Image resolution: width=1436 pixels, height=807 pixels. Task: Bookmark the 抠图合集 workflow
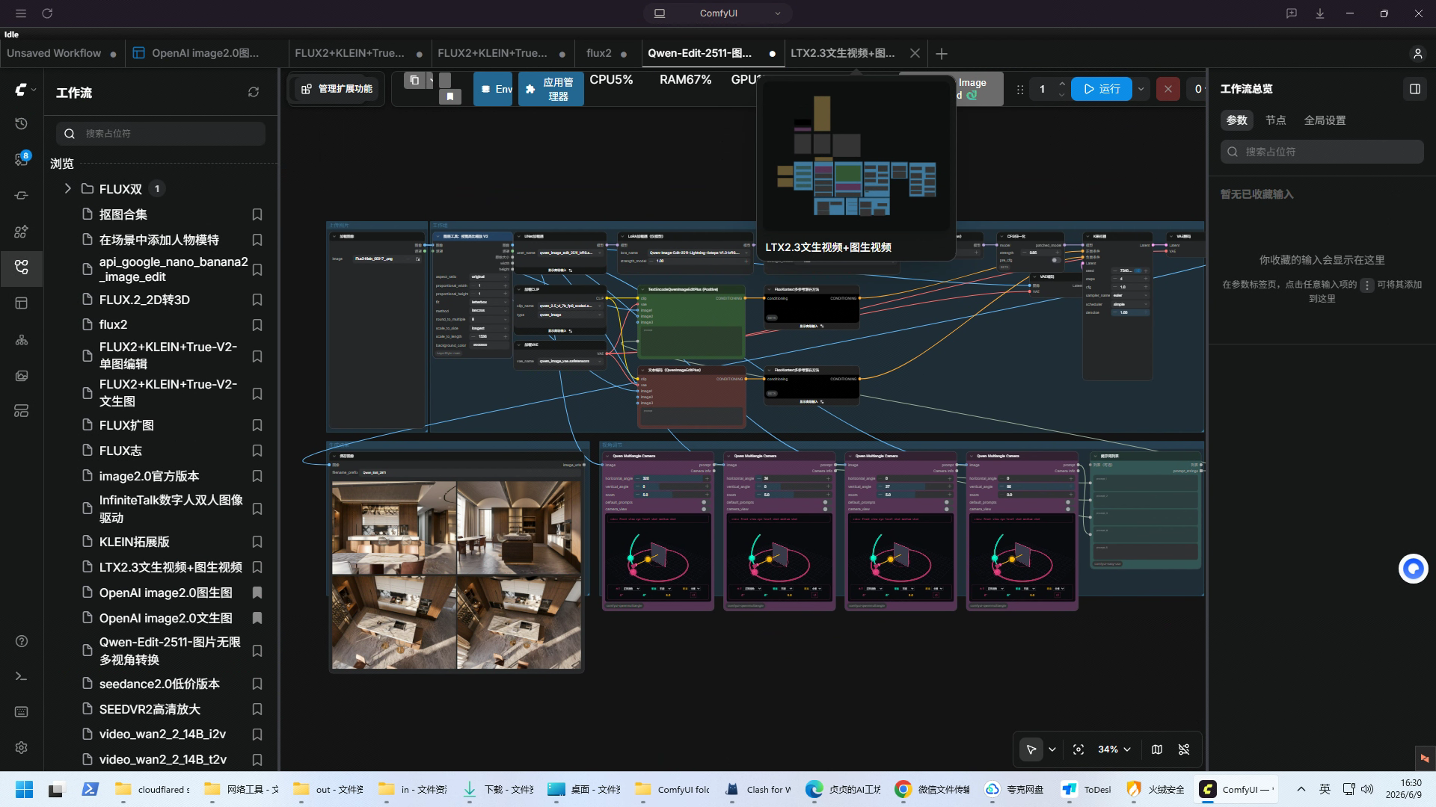(257, 214)
